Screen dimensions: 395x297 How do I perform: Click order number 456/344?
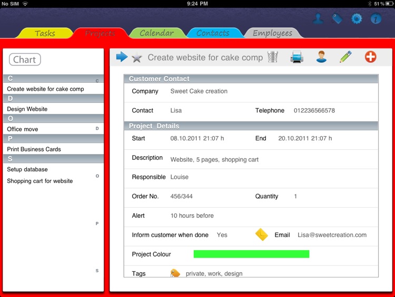181,196
